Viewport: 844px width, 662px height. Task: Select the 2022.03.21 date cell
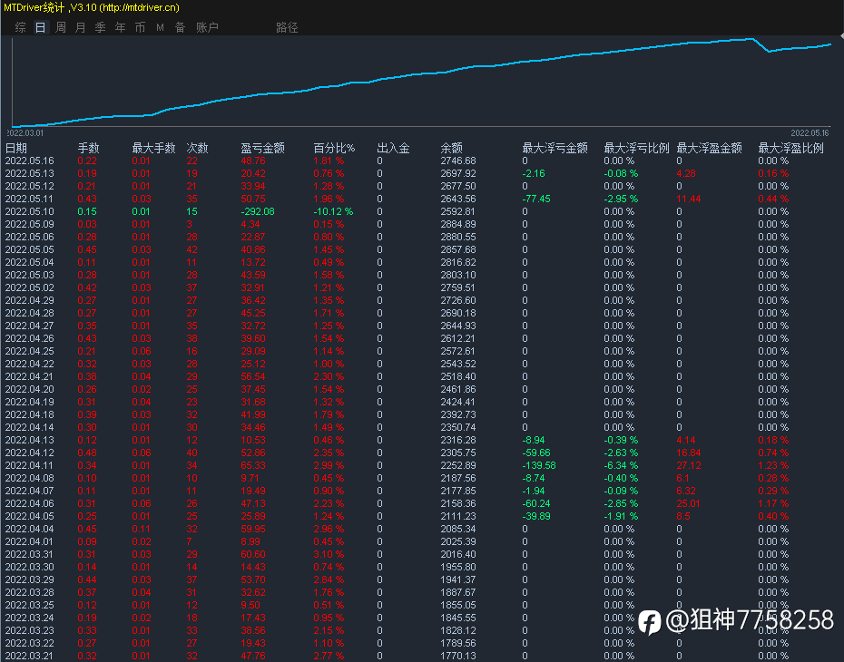(30, 656)
